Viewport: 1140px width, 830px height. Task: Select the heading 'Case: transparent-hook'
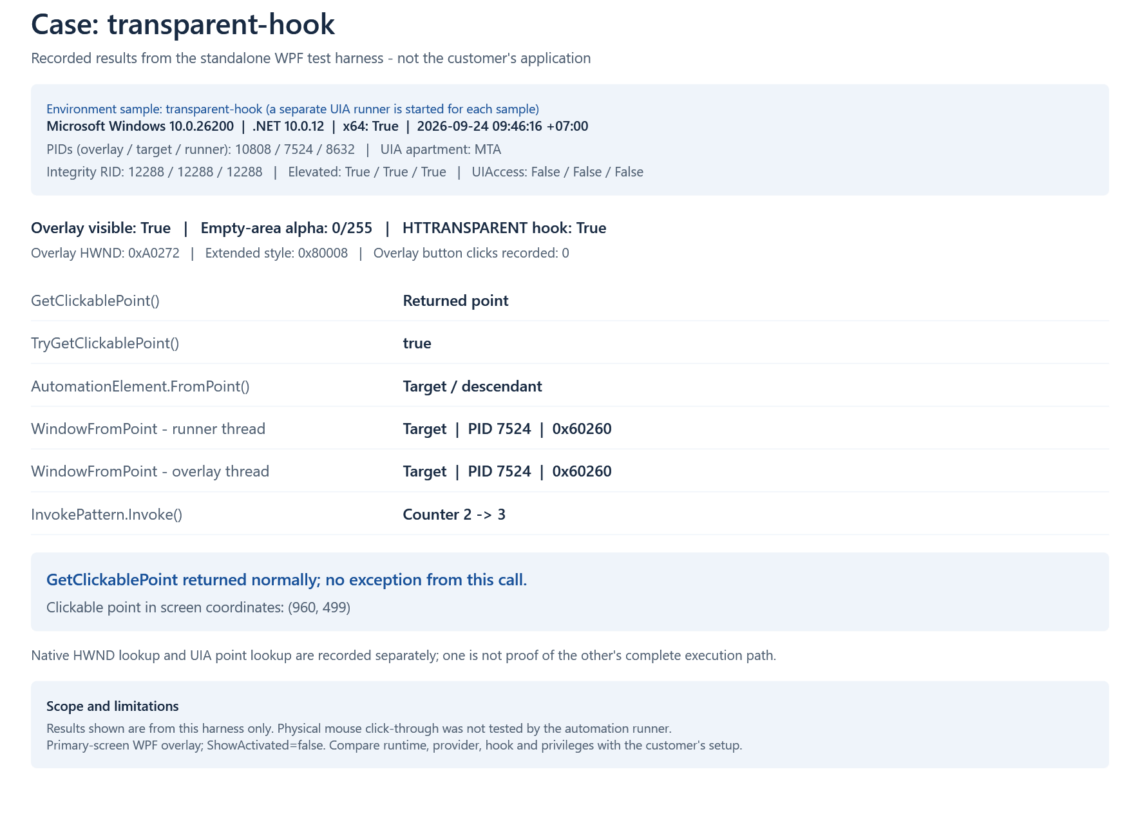coord(183,24)
